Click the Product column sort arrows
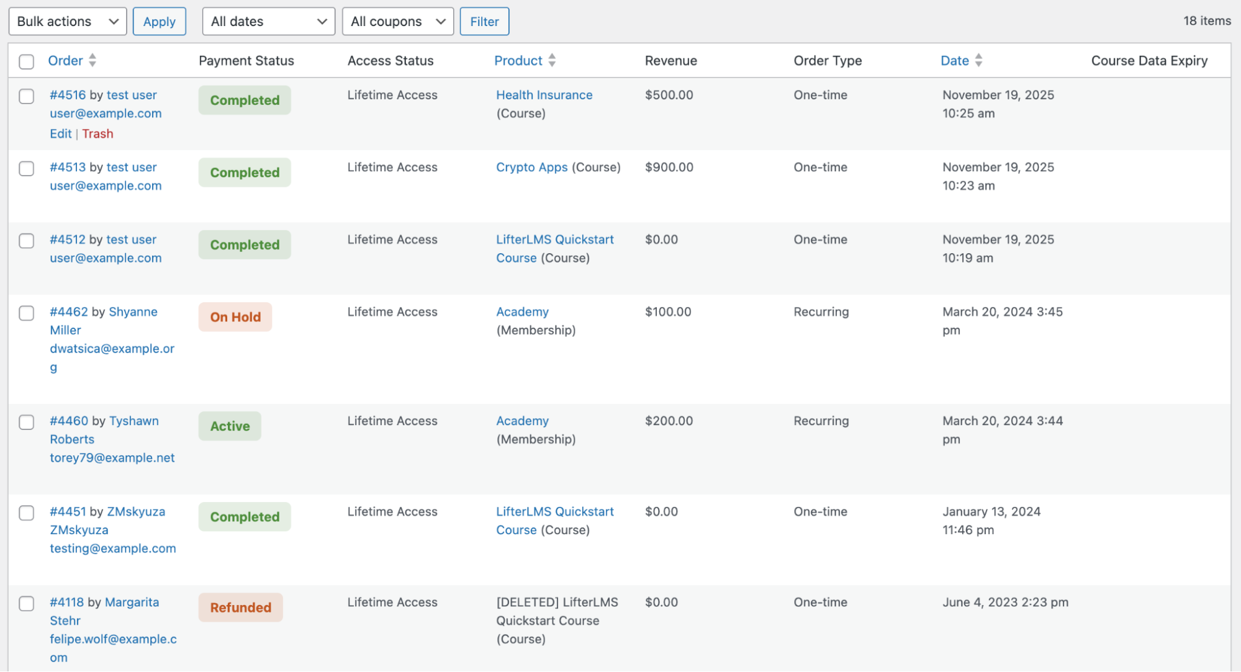Viewport: 1241px width, 672px height. (x=552, y=60)
